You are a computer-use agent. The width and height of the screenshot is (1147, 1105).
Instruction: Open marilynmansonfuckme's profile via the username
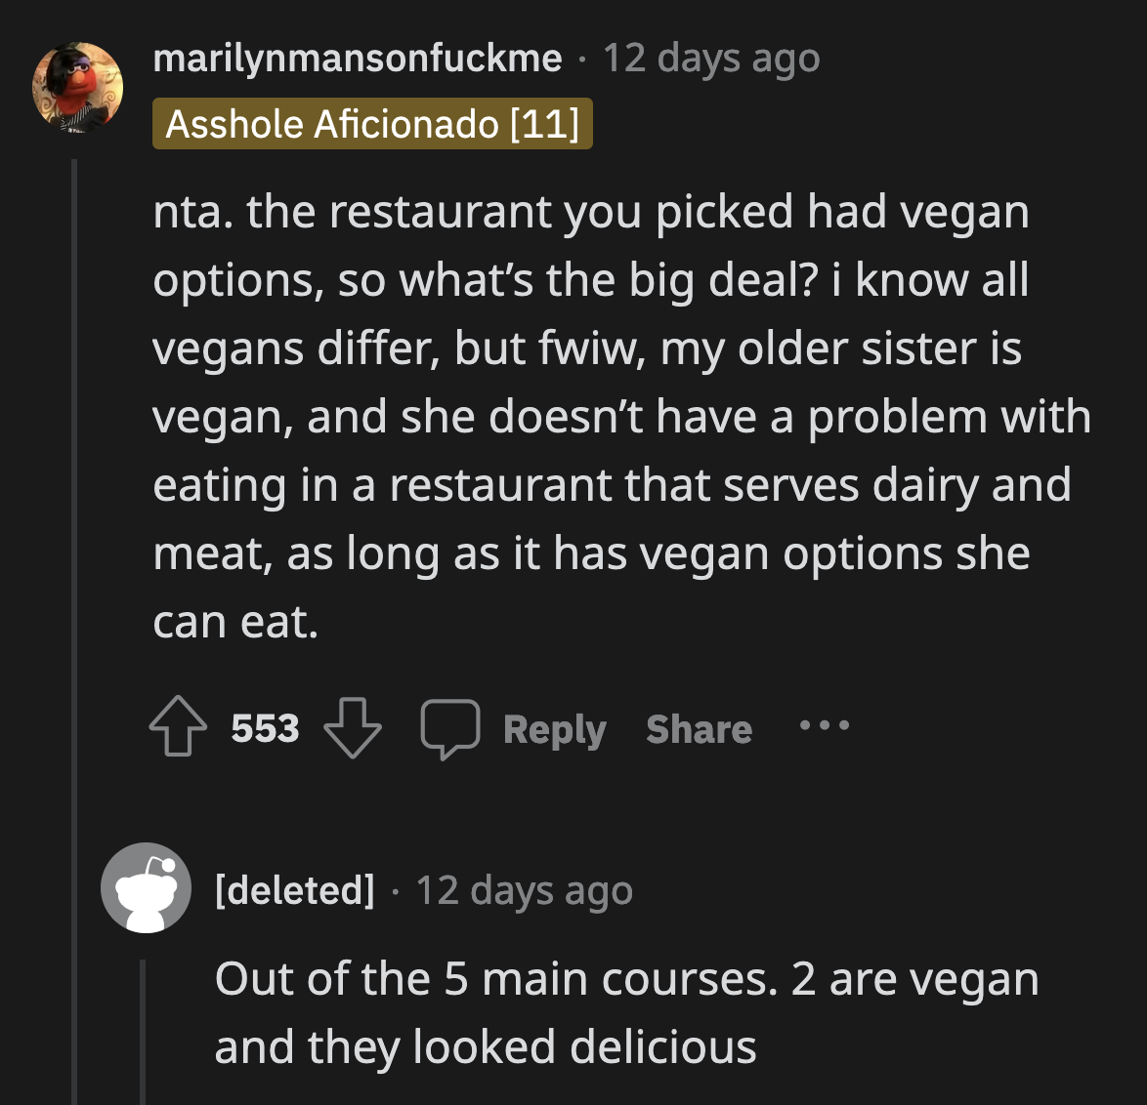[x=359, y=59]
